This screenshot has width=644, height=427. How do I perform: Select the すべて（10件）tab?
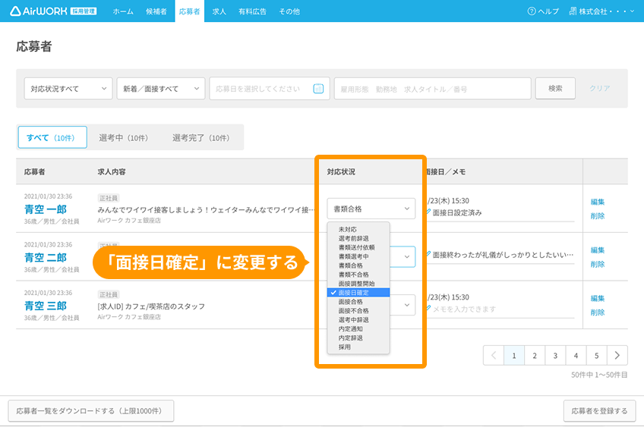52,137
